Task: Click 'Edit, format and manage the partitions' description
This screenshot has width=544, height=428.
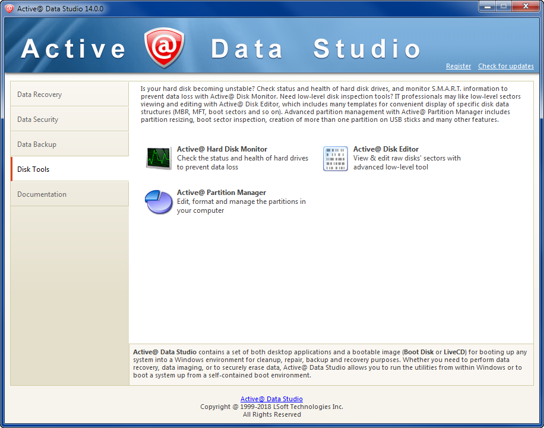Action: click(241, 206)
